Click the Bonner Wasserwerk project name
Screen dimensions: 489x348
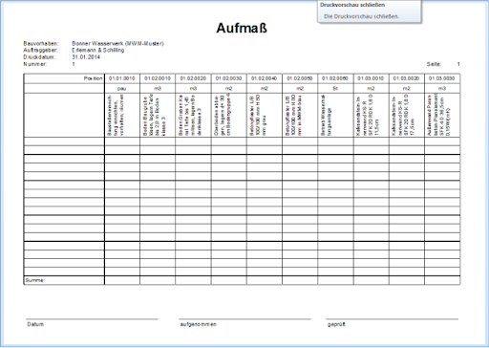[x=117, y=43]
